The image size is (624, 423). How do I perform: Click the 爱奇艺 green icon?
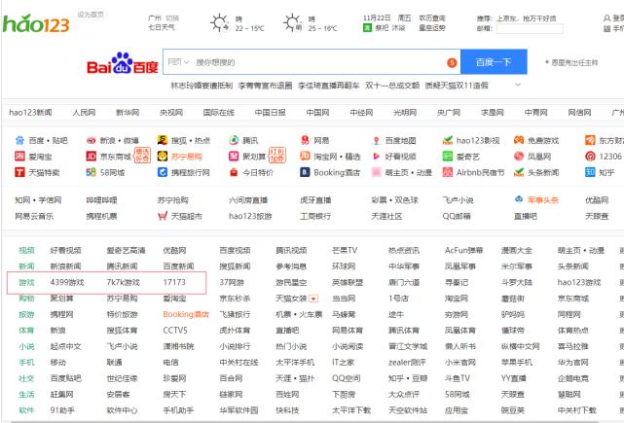(x=448, y=157)
